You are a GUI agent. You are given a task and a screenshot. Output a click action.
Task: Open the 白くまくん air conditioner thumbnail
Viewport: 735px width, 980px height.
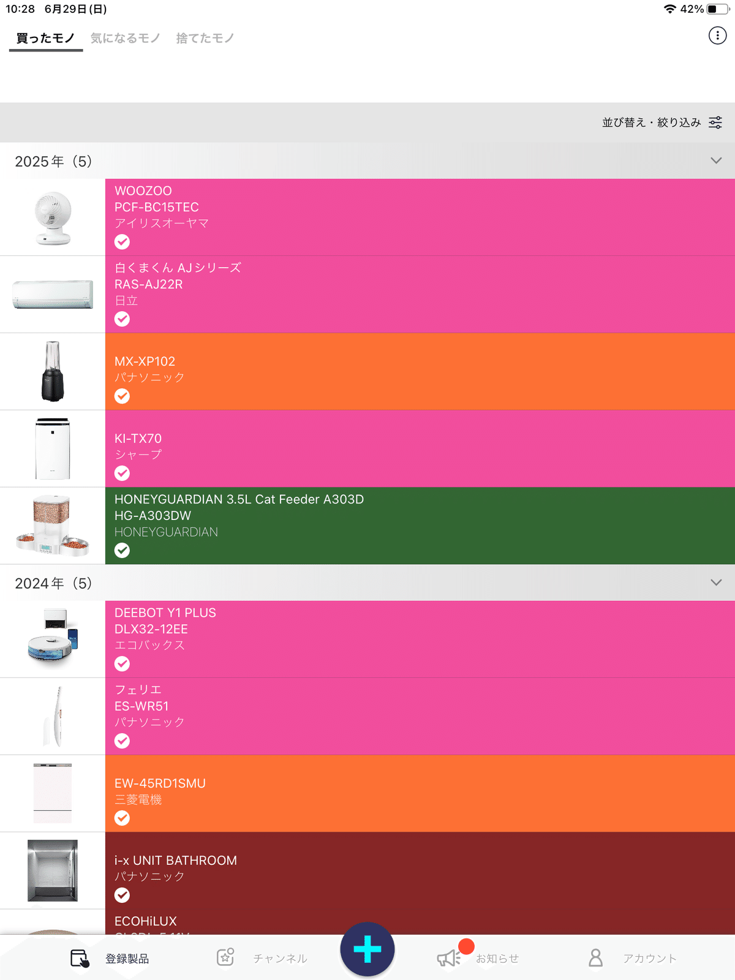(53, 295)
